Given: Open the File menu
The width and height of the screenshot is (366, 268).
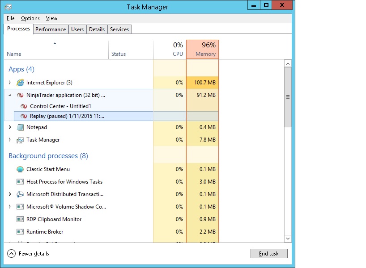Looking at the screenshot, I should (x=10, y=18).
